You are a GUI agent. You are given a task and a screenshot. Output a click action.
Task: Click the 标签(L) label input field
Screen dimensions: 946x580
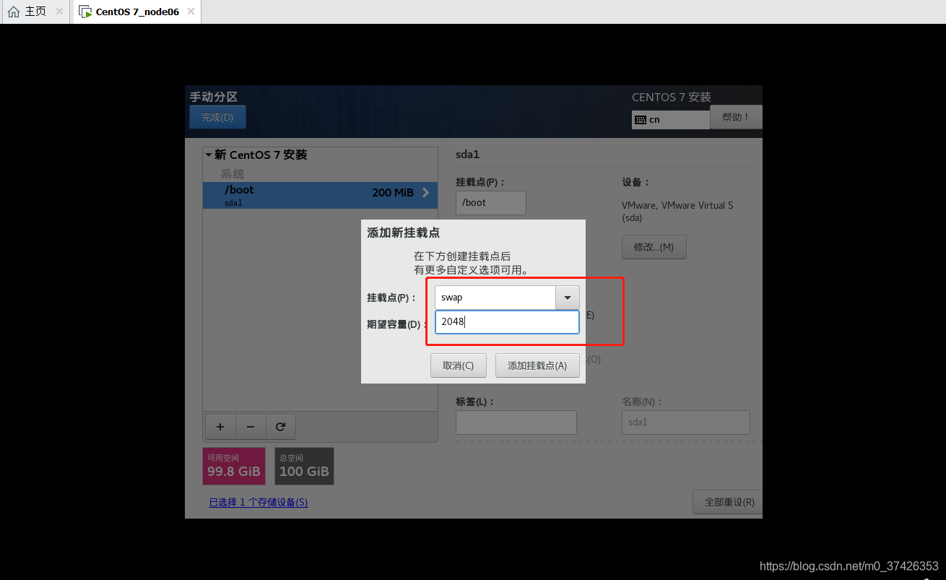(516, 423)
